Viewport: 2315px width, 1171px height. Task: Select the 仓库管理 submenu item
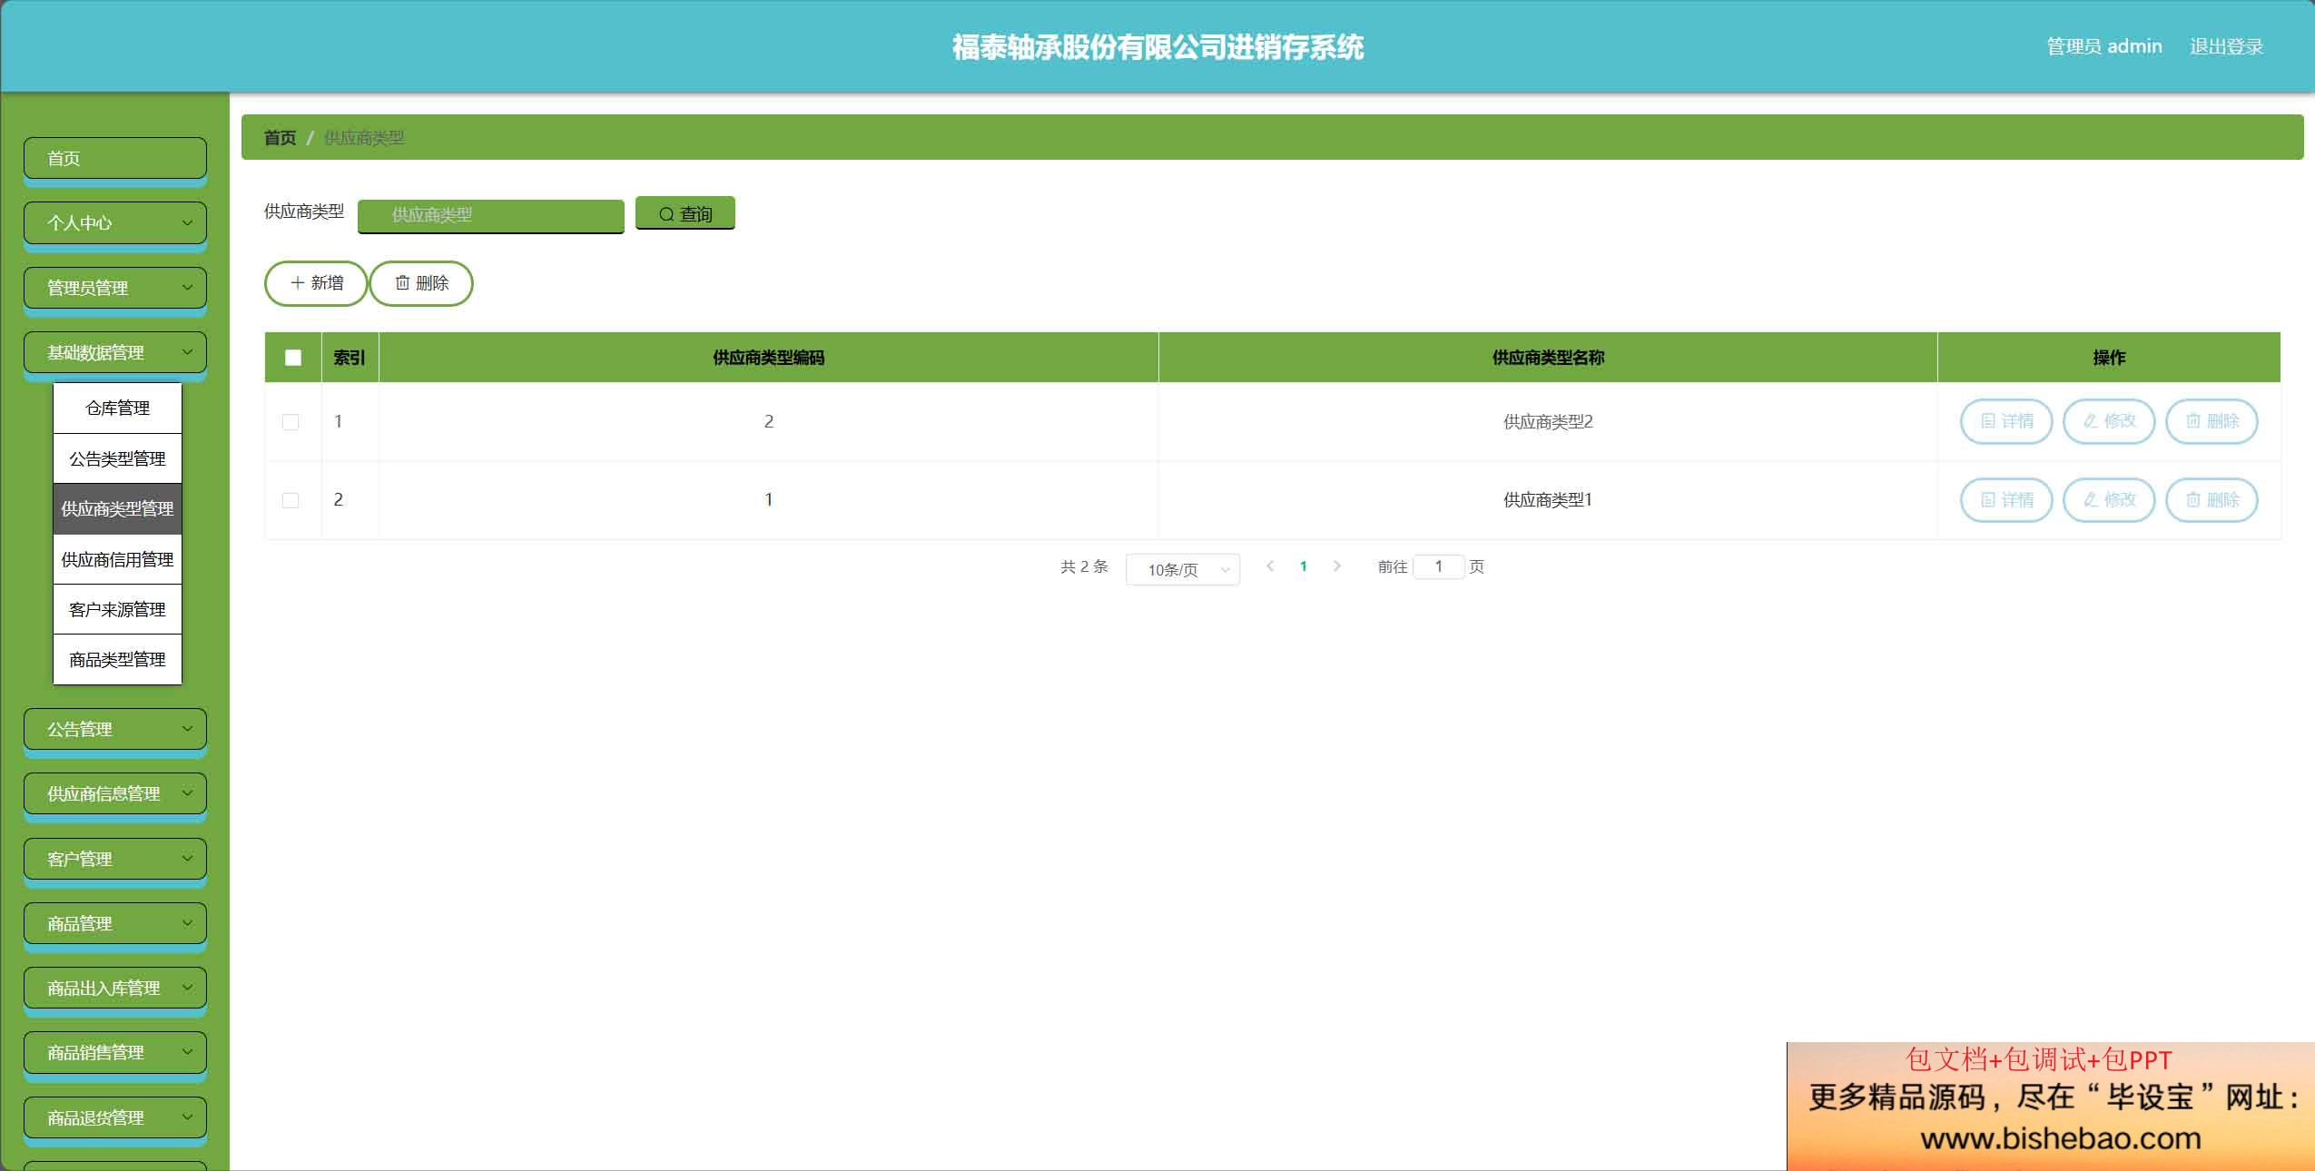118,408
